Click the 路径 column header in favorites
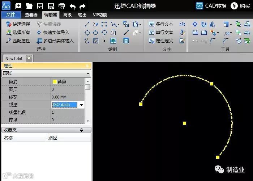The image size is (253, 181). point(68,138)
